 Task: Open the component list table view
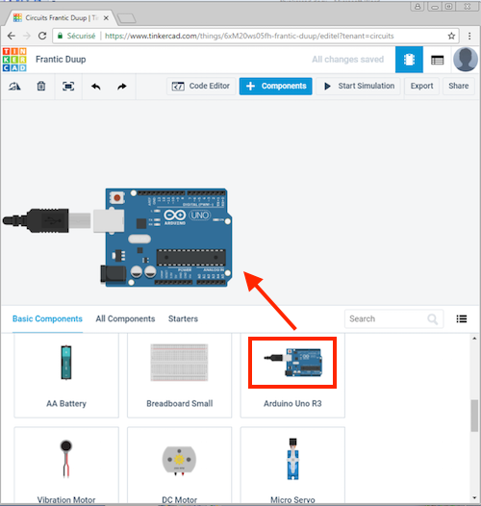point(437,60)
